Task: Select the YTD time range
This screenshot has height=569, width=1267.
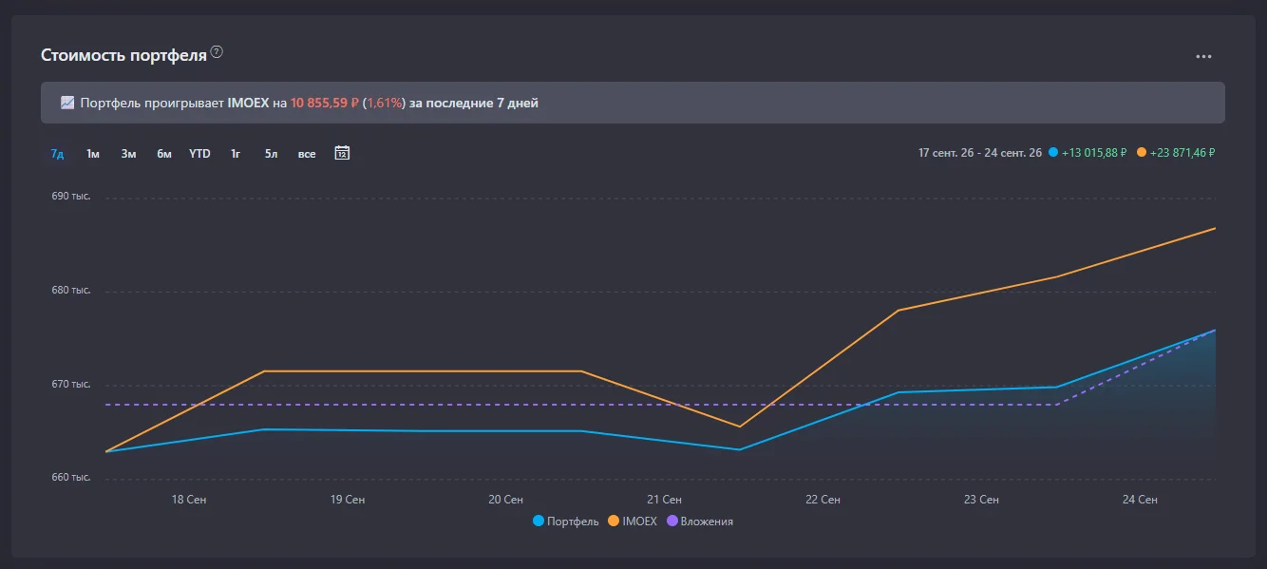Action: click(199, 154)
